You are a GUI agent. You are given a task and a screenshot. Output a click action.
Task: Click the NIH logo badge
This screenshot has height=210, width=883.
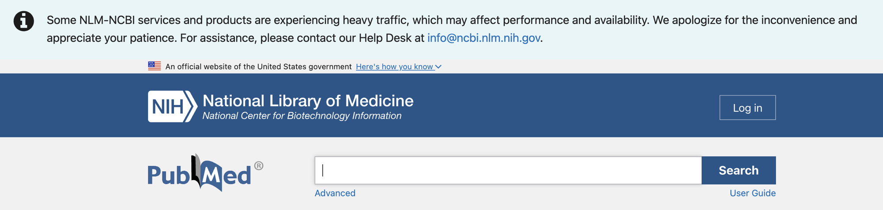coord(172,107)
